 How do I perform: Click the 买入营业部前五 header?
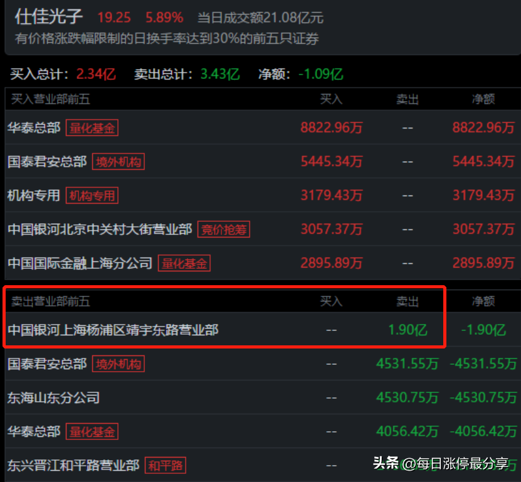click(x=51, y=99)
